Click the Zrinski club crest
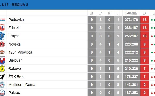155x96 pixels. tap(2, 28)
